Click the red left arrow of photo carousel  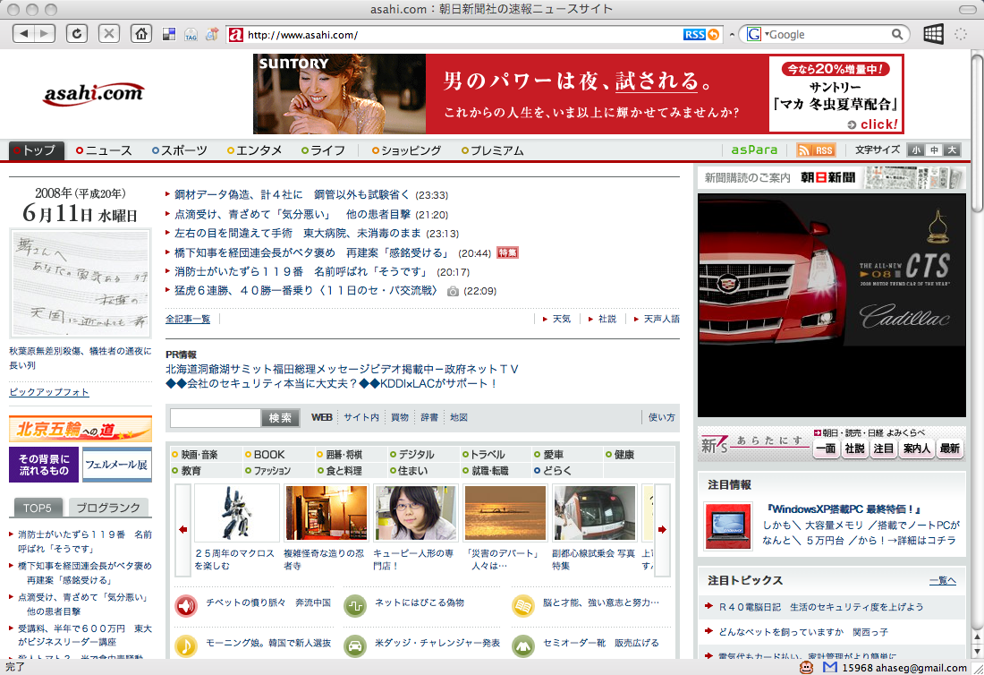click(182, 529)
